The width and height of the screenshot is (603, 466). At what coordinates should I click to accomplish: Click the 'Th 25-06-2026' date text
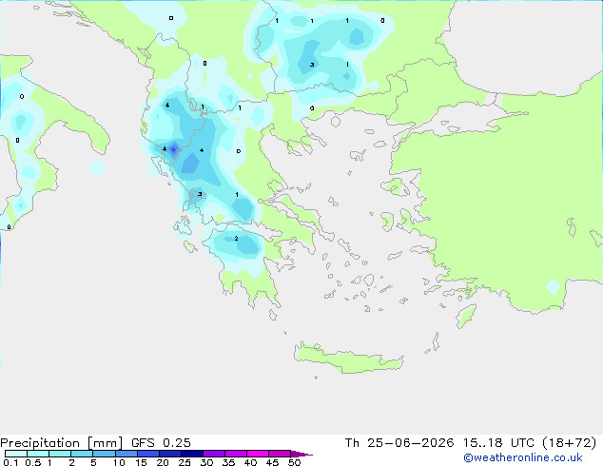click(x=399, y=443)
